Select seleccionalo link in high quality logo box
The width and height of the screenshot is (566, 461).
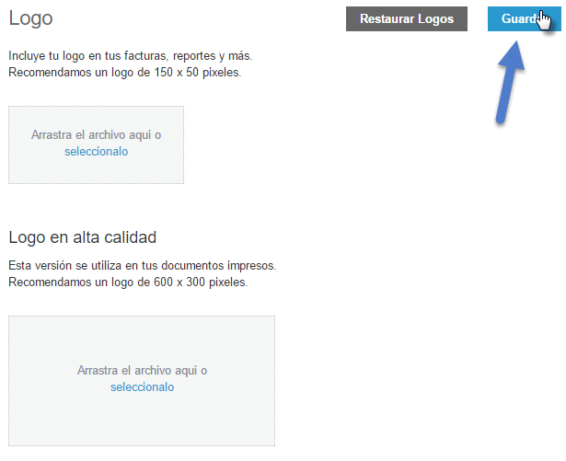tap(143, 387)
